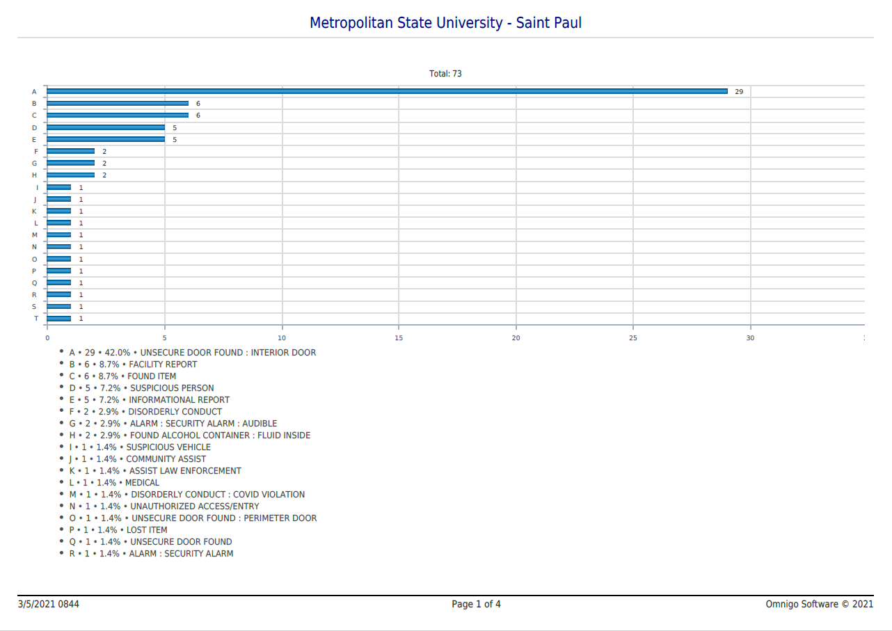Select legend line COMMUNITY ASSIST
Viewport: 892px width, 631px height.
pyautogui.click(x=138, y=459)
